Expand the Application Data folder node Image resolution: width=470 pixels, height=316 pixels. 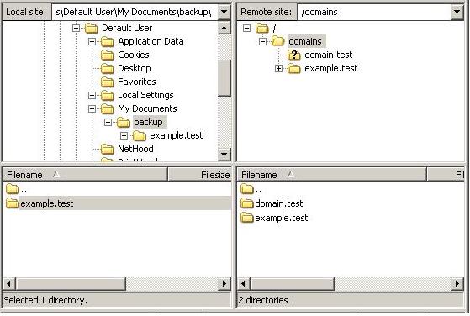[x=92, y=41]
